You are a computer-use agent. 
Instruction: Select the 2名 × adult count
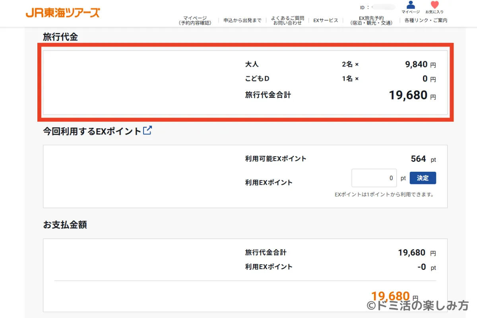350,64
